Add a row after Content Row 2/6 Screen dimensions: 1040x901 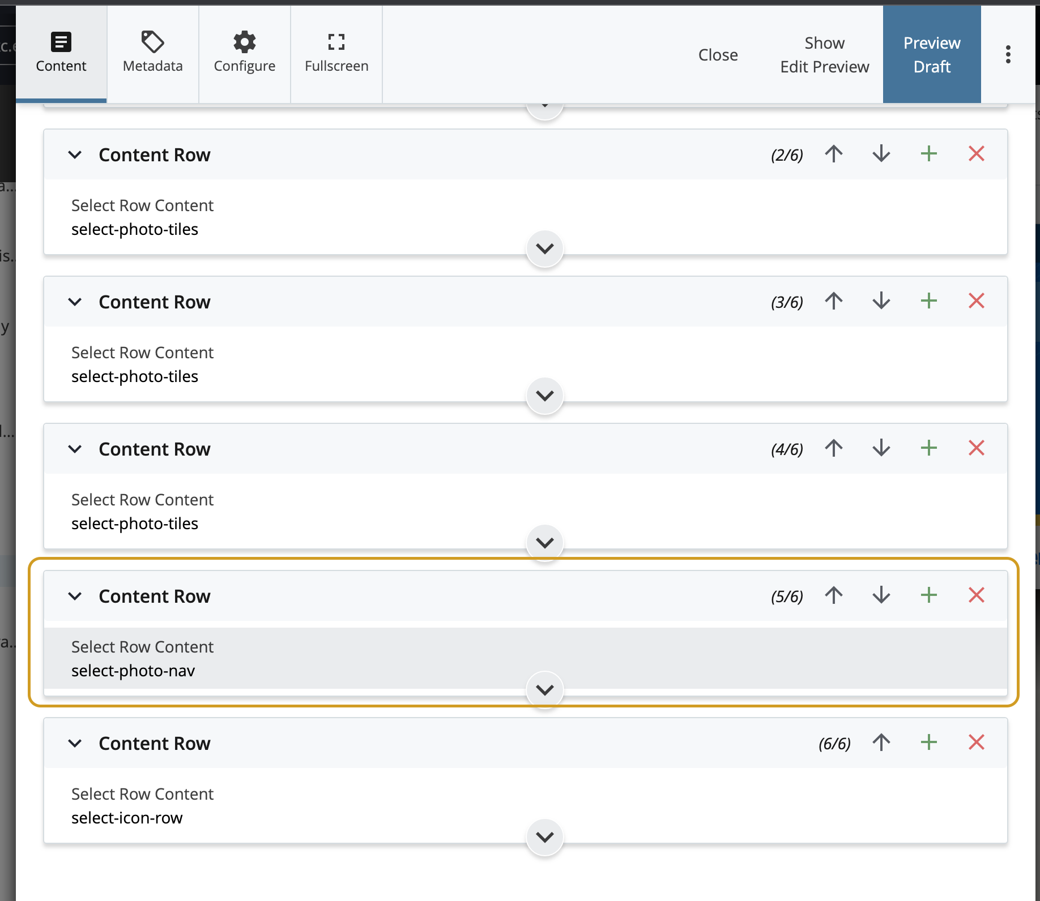929,154
